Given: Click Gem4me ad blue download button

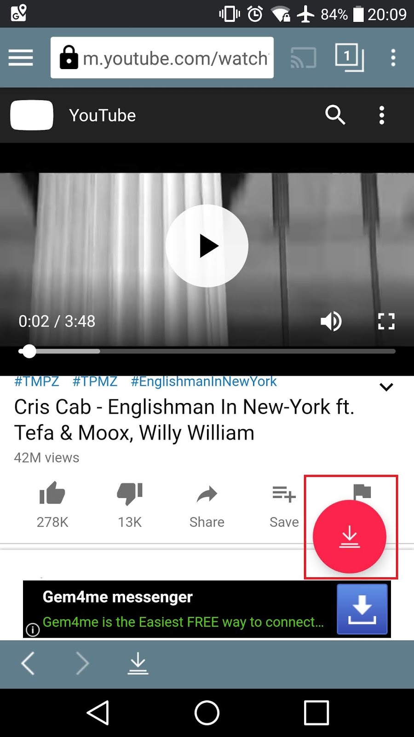Looking at the screenshot, I should coord(362,609).
